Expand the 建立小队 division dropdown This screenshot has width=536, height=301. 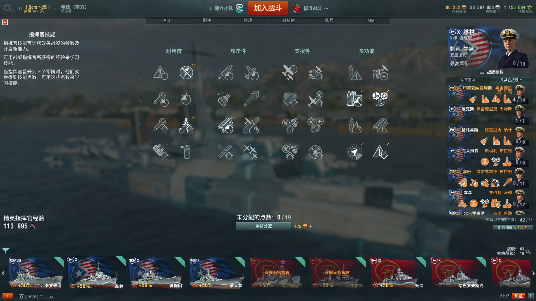pos(221,8)
